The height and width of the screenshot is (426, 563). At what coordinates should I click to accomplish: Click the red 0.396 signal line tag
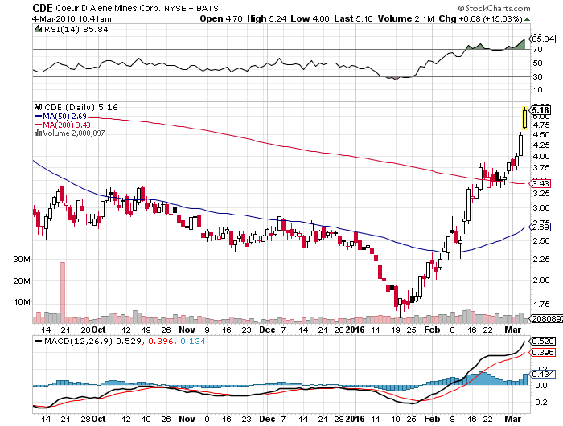click(x=543, y=352)
